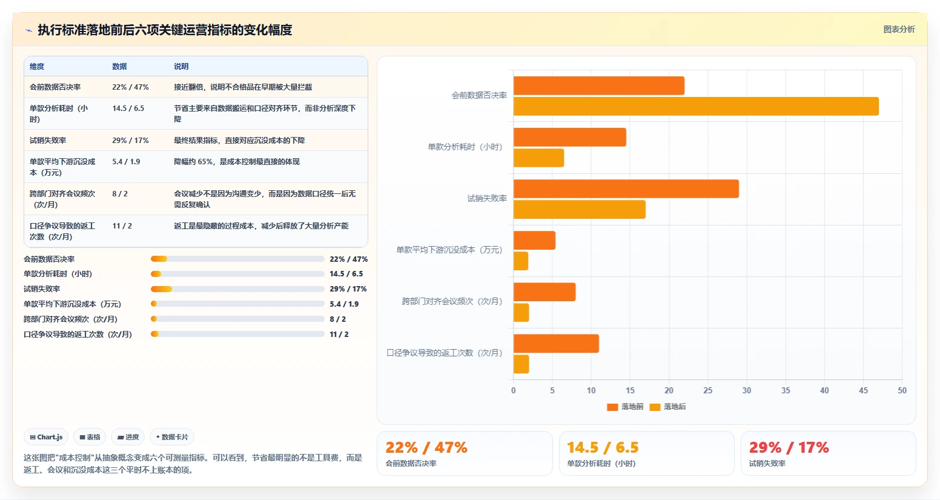The image size is (940, 500).
Task: Click the 单款分析耗时 progress bar
Action: (237, 274)
